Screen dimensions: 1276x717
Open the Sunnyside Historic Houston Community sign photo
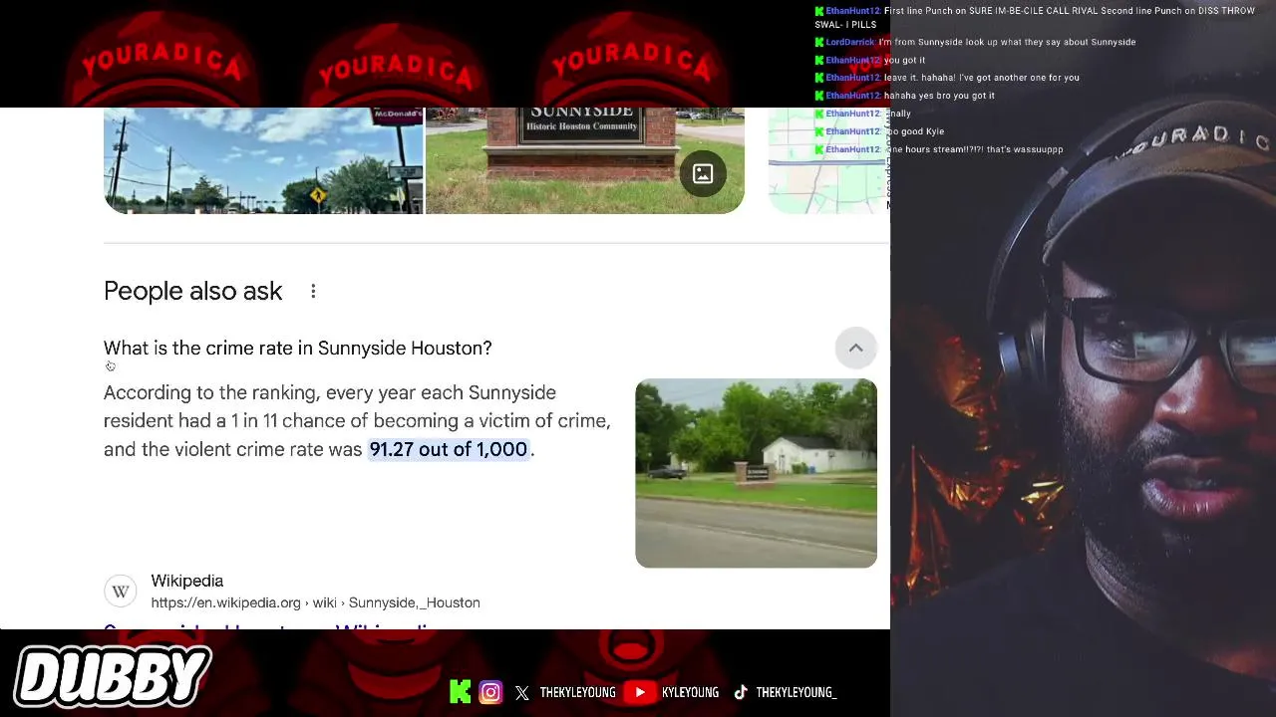(585, 160)
